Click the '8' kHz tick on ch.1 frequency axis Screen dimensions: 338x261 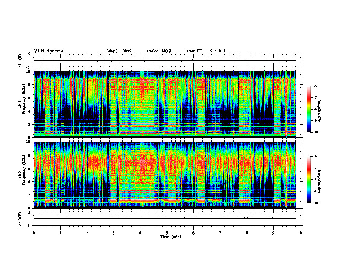pos(30,84)
